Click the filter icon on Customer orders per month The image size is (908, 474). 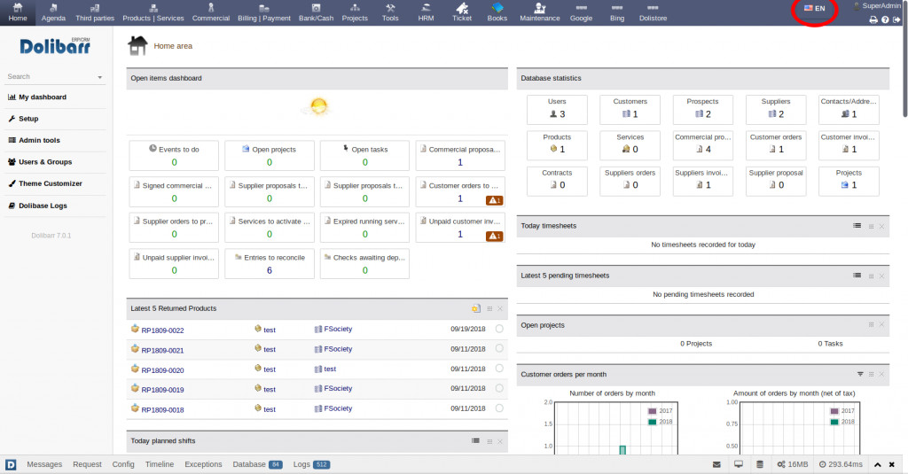pyautogui.click(x=859, y=374)
